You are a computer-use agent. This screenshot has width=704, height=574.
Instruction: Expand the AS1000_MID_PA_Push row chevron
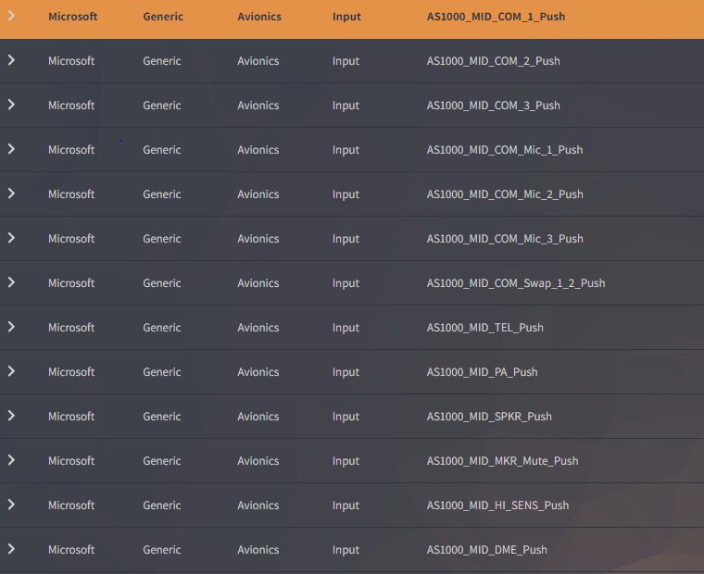(x=11, y=371)
